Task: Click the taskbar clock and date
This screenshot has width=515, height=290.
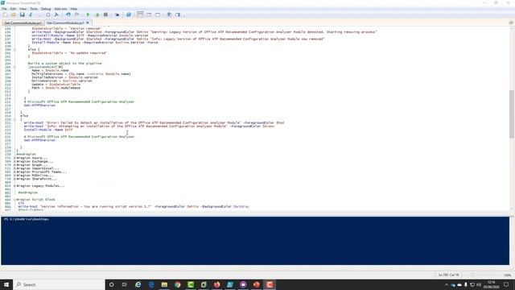Action: click(491, 284)
